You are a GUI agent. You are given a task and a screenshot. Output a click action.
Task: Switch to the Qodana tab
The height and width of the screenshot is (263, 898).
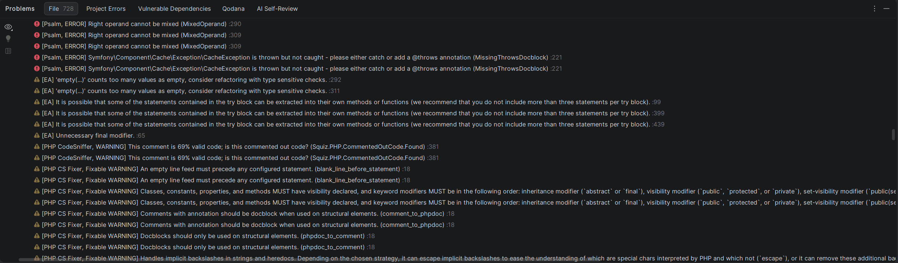[x=233, y=9]
